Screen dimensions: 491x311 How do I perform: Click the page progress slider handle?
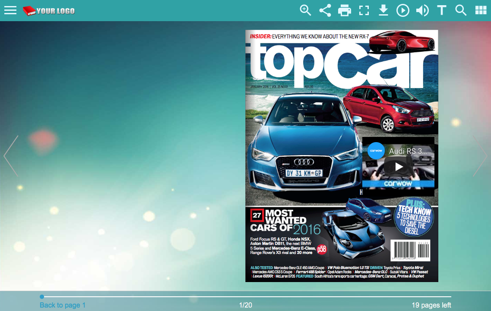click(42, 297)
